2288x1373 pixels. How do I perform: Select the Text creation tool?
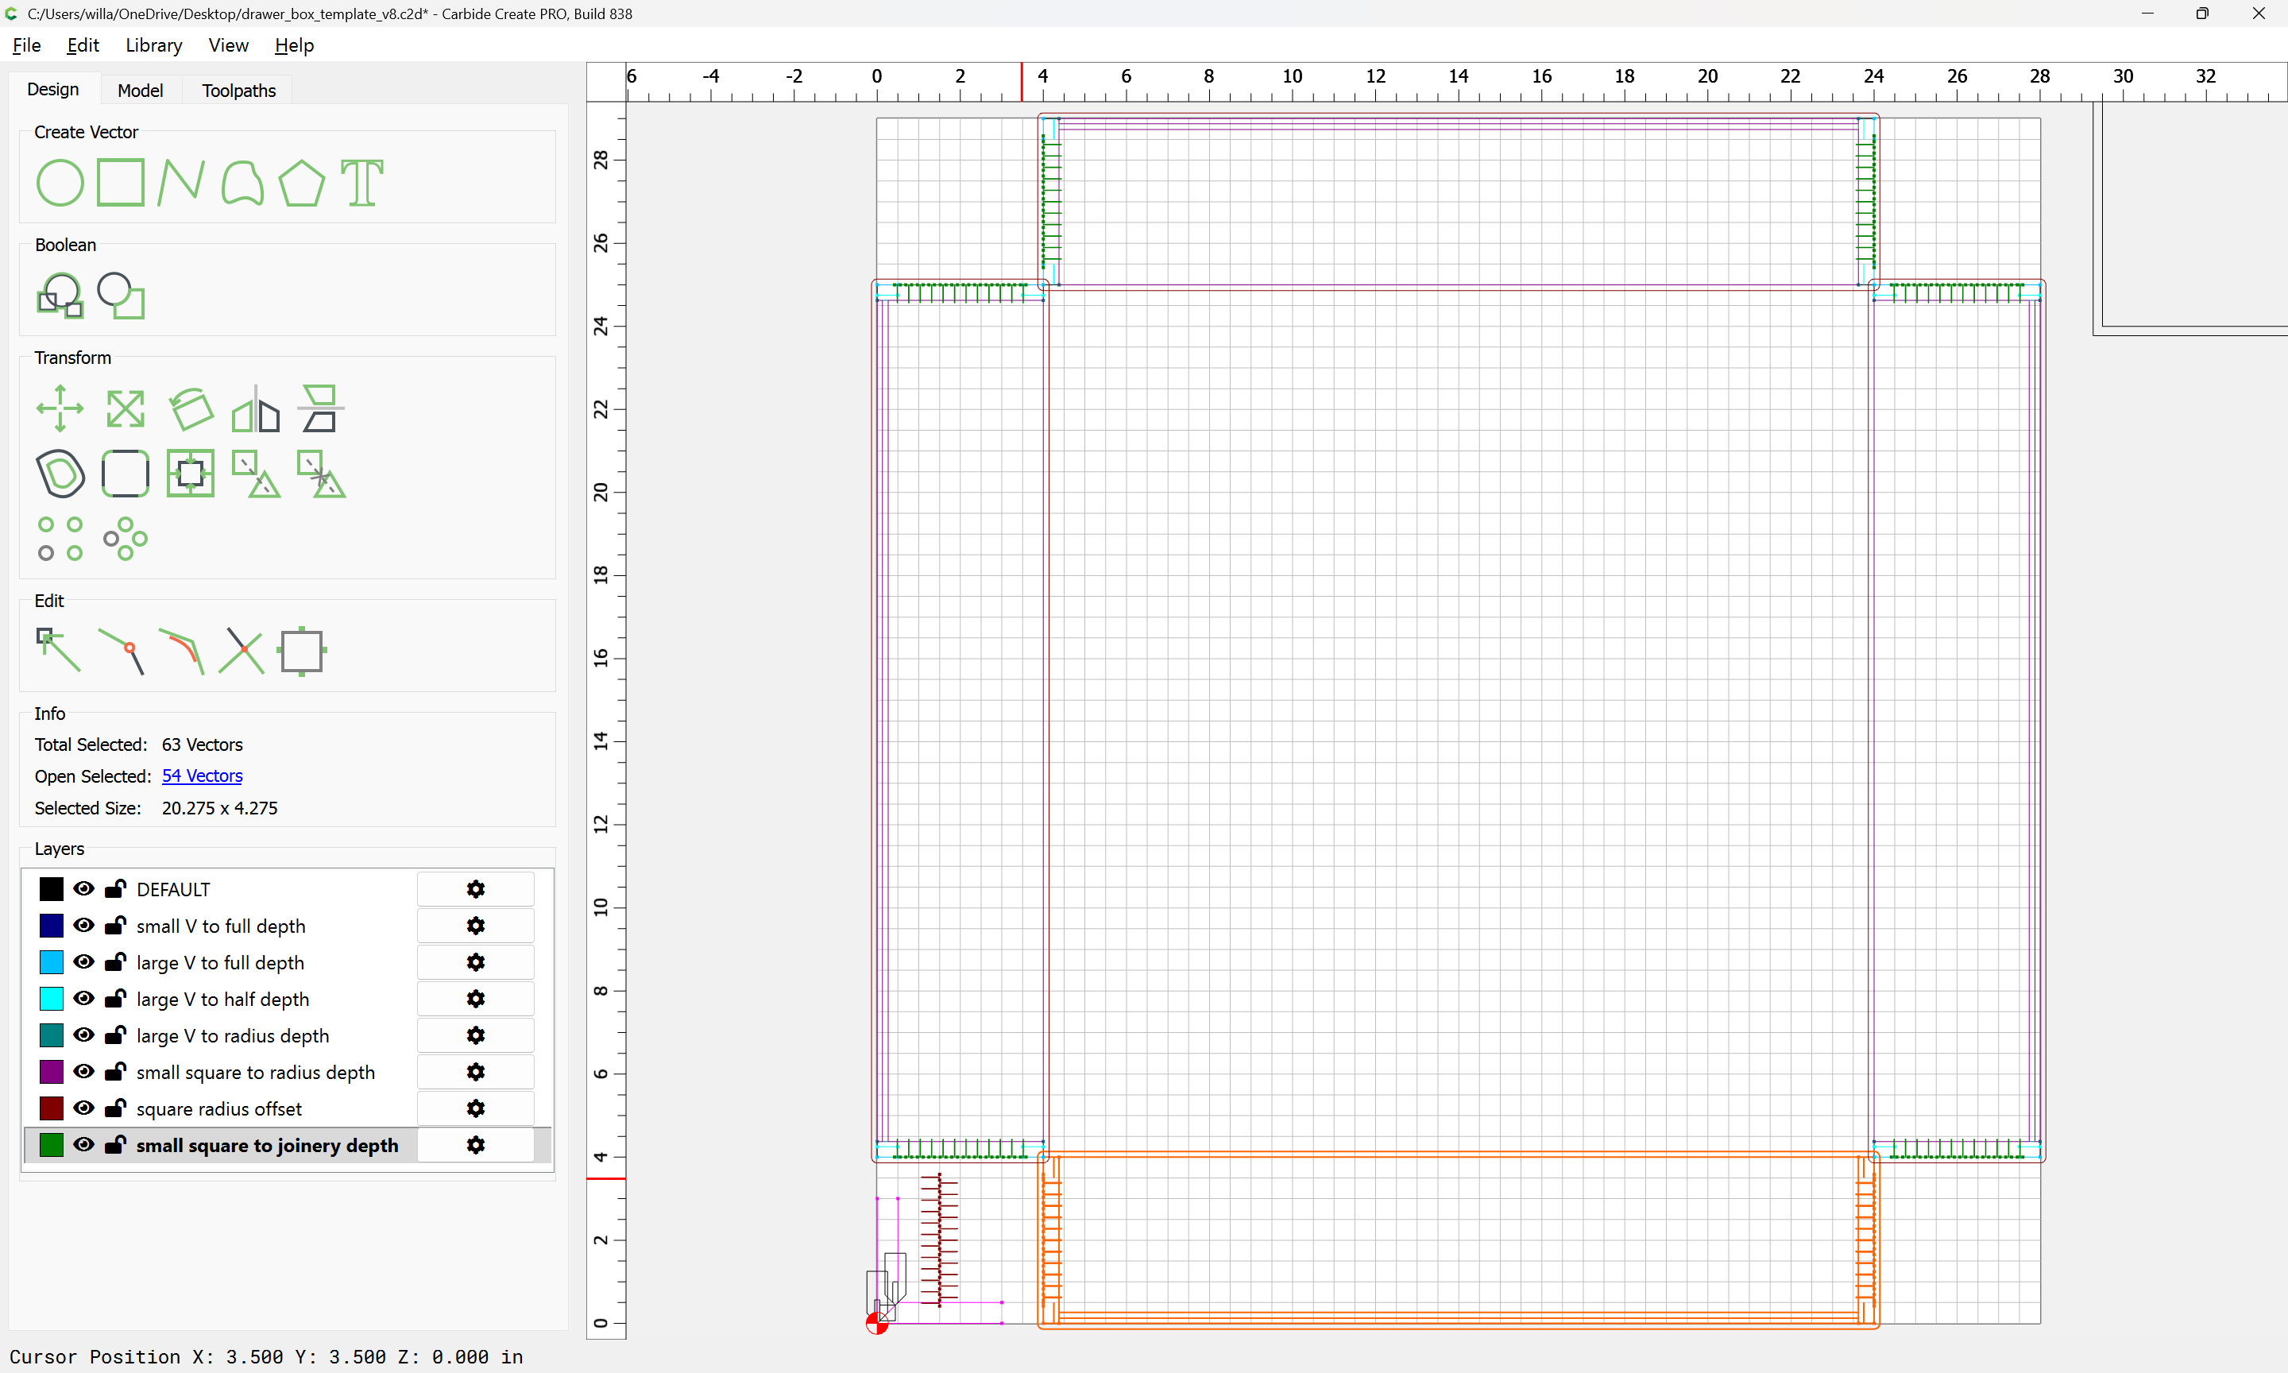click(x=361, y=182)
